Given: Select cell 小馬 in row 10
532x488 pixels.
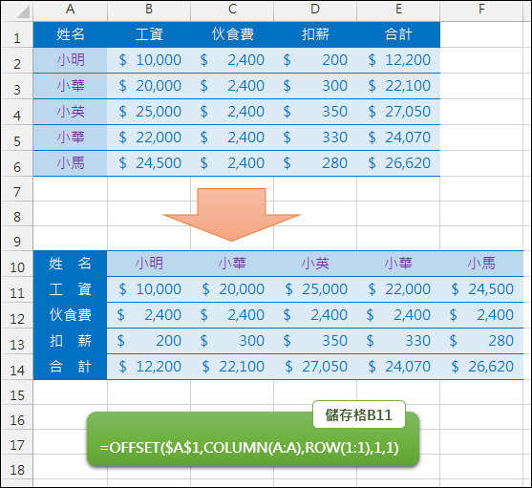Looking at the screenshot, I should tap(481, 264).
